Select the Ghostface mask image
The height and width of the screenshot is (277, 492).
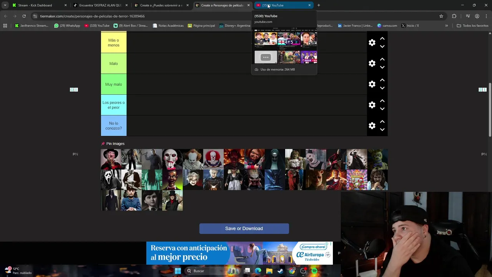click(111, 180)
